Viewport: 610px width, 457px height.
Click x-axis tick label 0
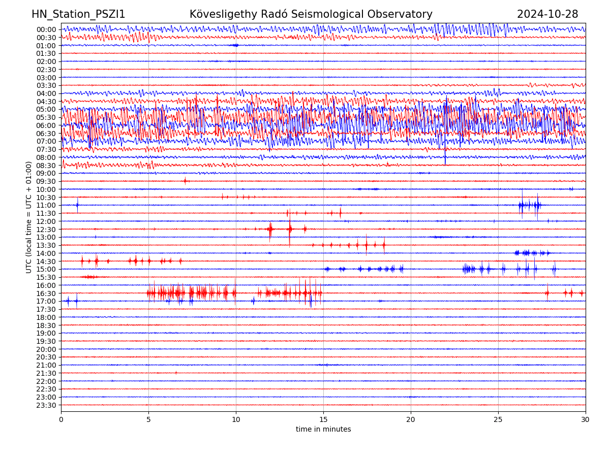coord(61,419)
